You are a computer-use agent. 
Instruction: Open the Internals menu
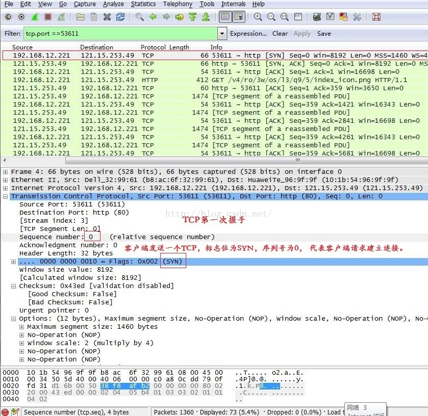tap(233, 4)
